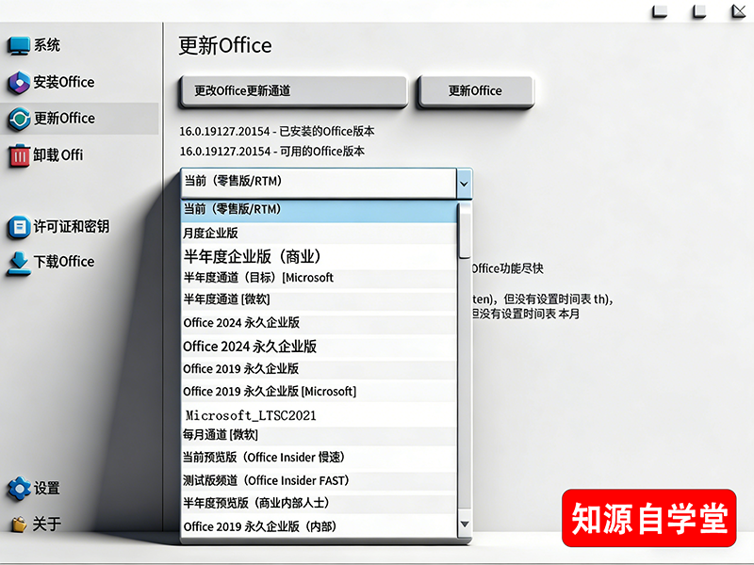
Task: Select 当前（零售版/RTM）channel
Action: (x=283, y=208)
